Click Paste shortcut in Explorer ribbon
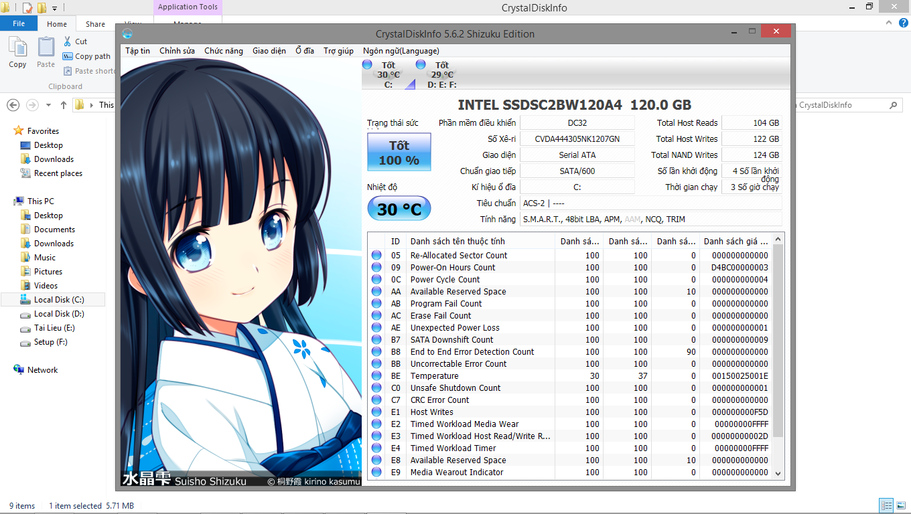Image resolution: width=911 pixels, height=514 pixels. [90, 71]
